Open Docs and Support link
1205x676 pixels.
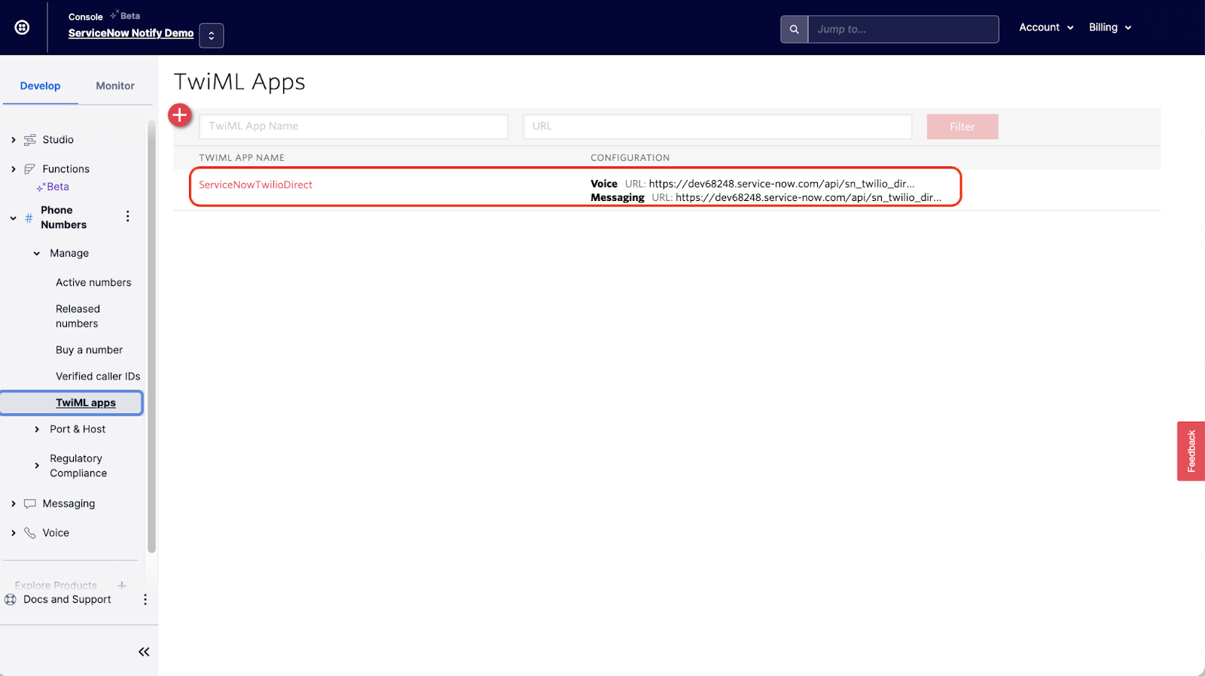click(67, 599)
